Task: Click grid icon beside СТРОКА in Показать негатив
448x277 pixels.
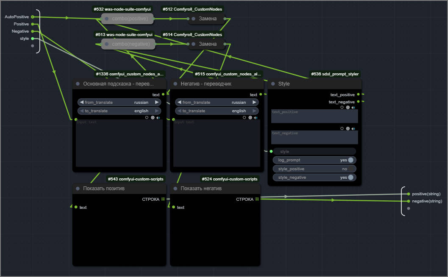Action: tap(257, 199)
